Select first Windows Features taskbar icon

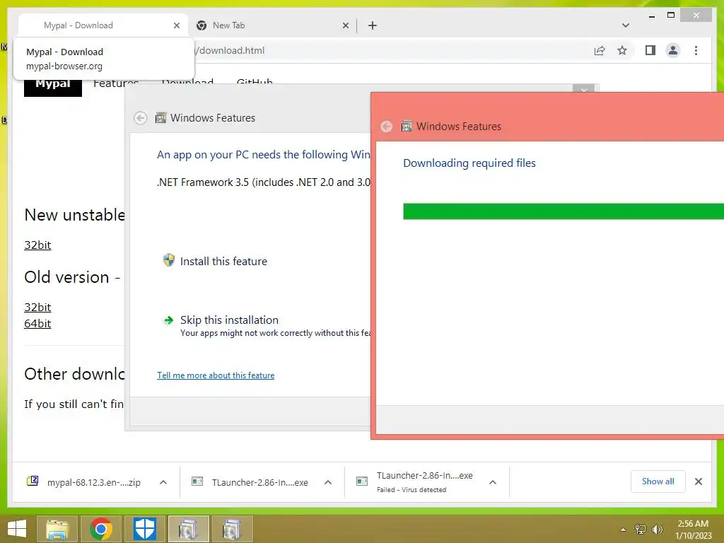(x=188, y=529)
